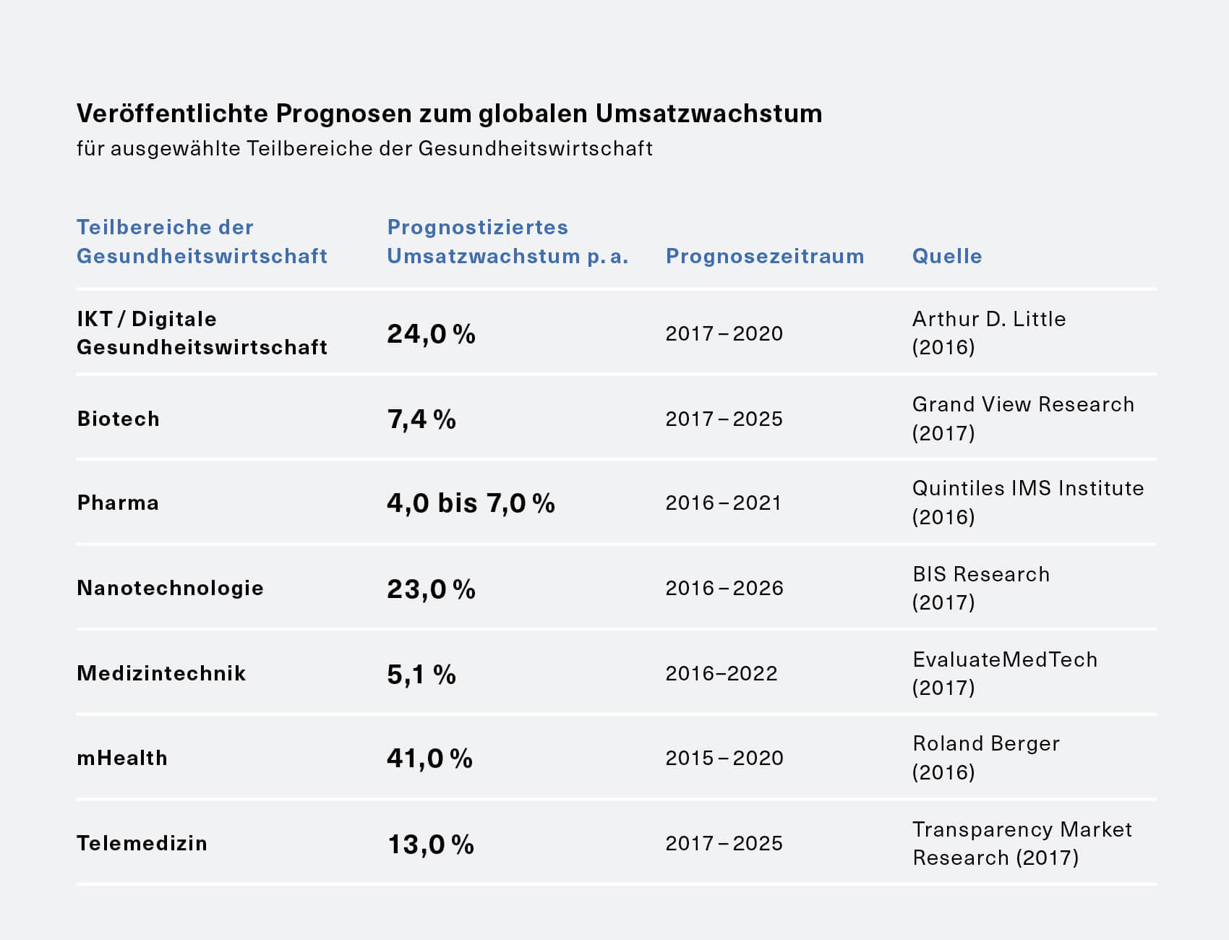Image resolution: width=1229 pixels, height=940 pixels.
Task: Select the 'Biotech' row label
Action: click(118, 419)
